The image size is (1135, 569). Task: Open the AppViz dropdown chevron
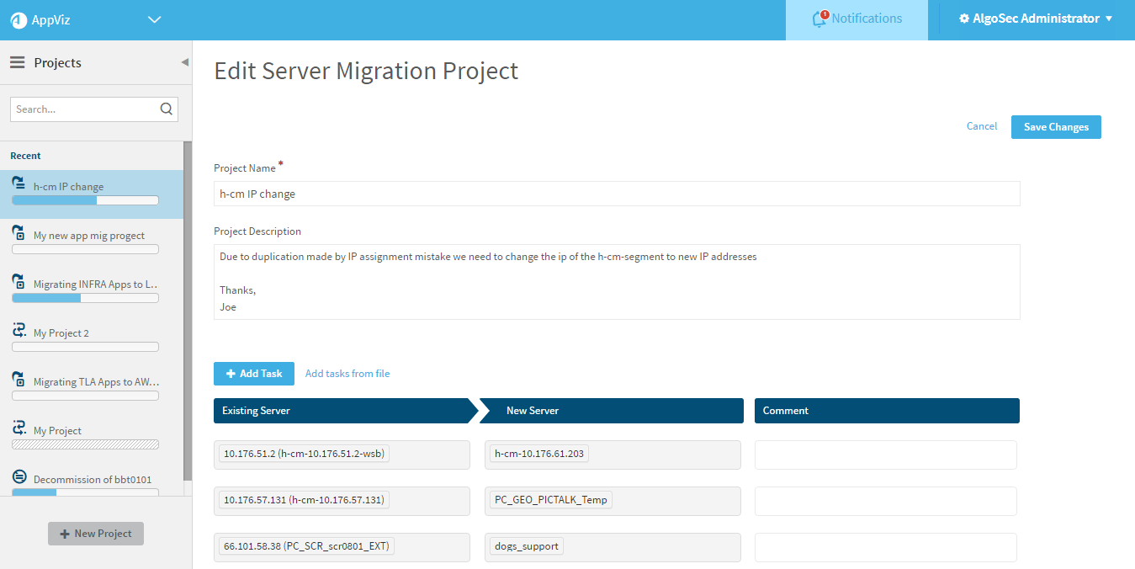click(x=154, y=20)
